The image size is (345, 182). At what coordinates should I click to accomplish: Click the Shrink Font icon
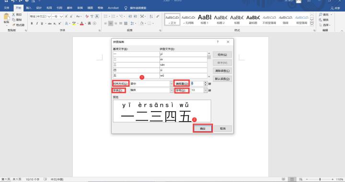click(71, 16)
